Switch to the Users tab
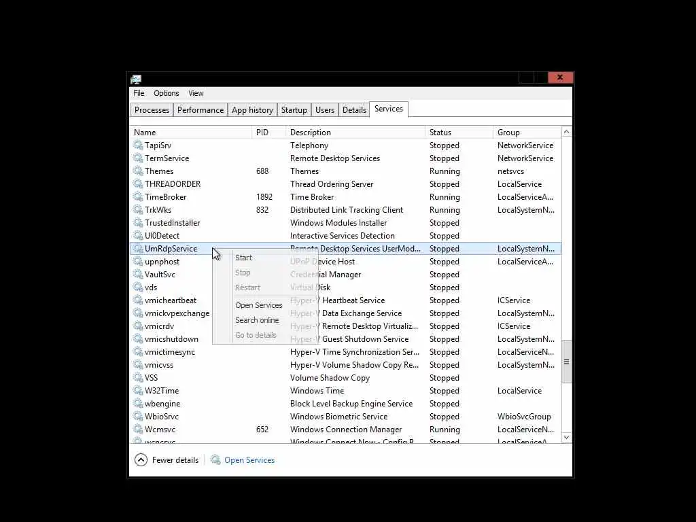 [x=324, y=110]
